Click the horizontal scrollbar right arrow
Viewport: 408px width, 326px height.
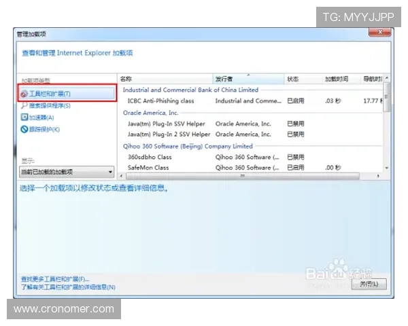(x=378, y=176)
